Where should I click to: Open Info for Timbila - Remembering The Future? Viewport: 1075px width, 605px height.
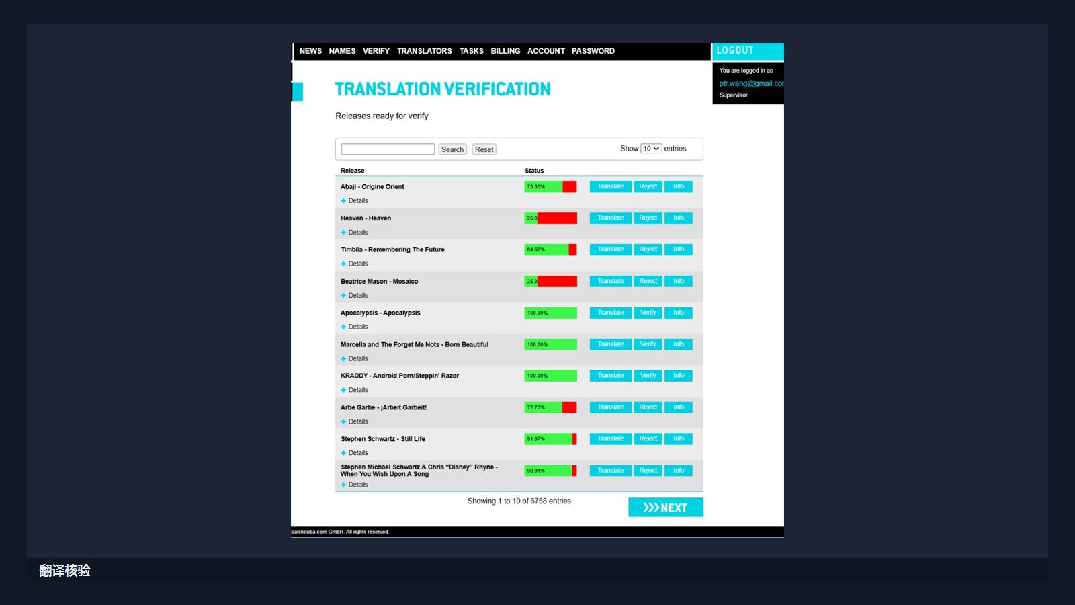click(x=679, y=249)
